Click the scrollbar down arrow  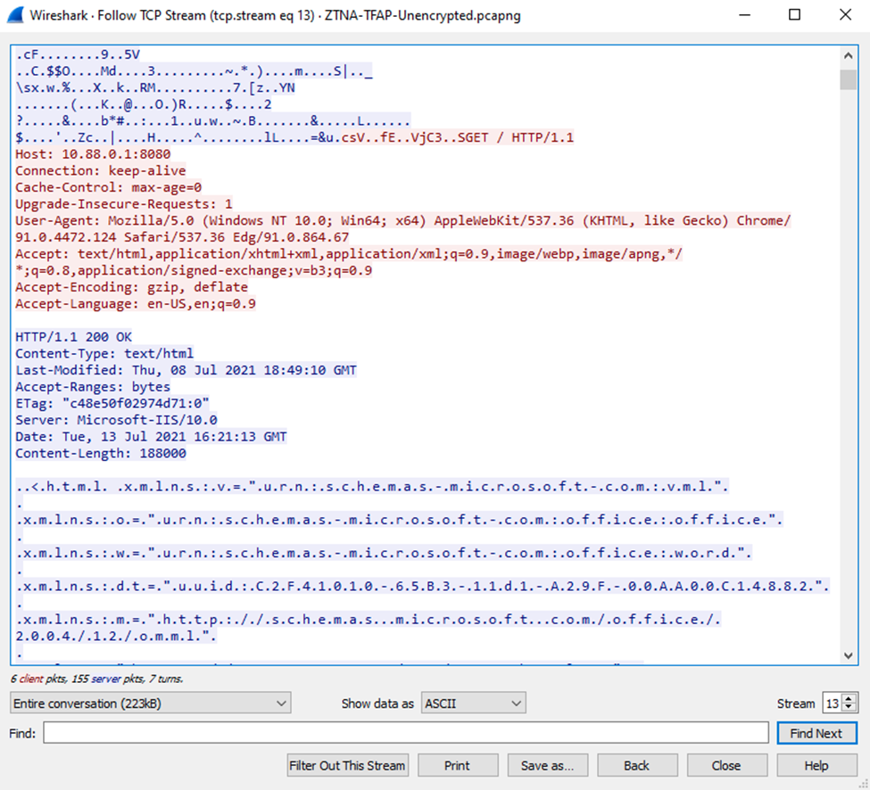[848, 654]
